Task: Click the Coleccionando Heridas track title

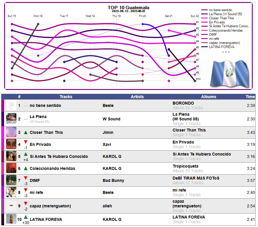Action: click(x=52, y=168)
